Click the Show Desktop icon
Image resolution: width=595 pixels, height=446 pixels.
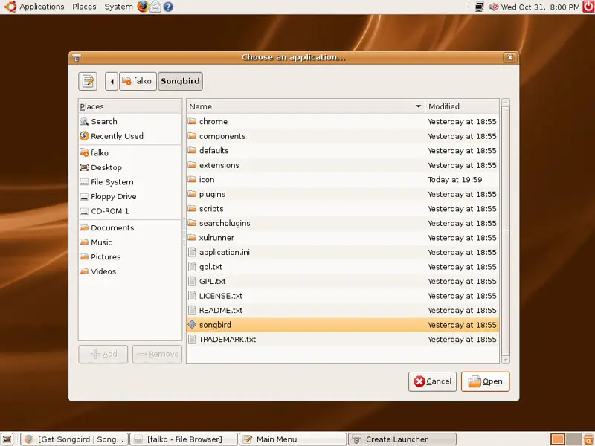pos(7,439)
